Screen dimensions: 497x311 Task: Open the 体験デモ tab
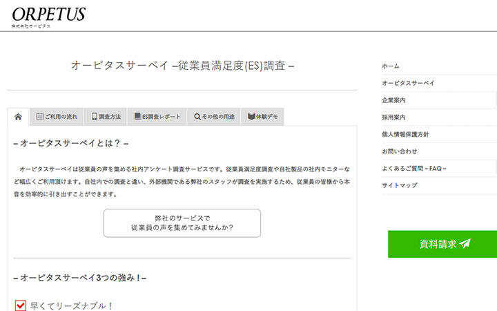(262, 117)
